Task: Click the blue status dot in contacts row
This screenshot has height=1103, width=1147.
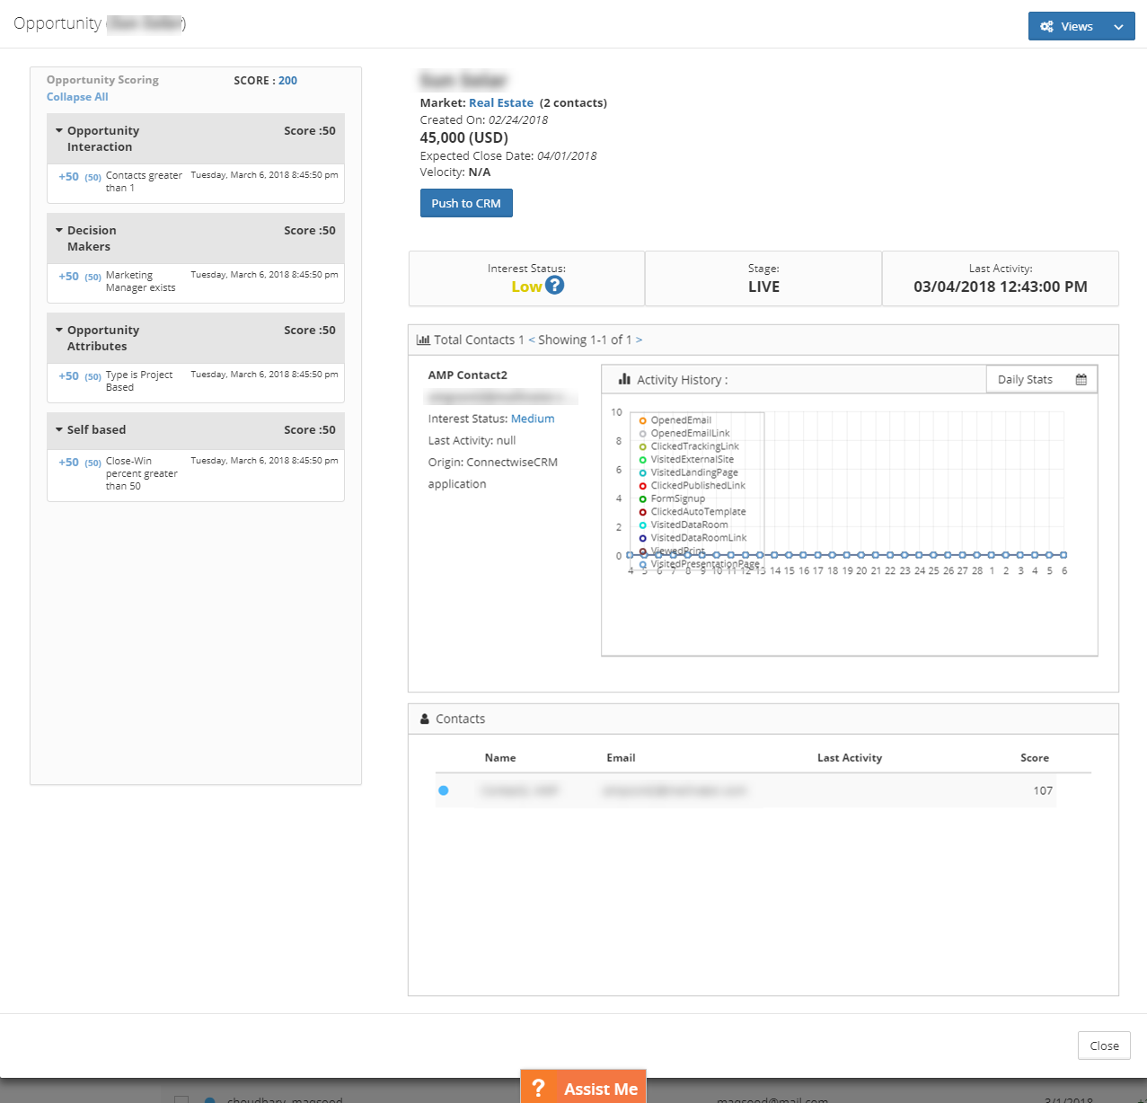Action: [444, 790]
